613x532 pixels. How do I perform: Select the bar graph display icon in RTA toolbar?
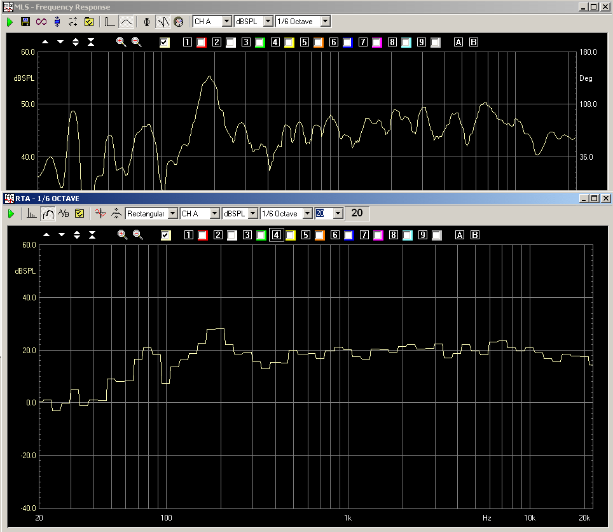tap(32, 214)
